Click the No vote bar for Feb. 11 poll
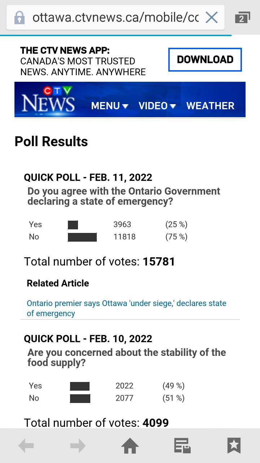This screenshot has width=260, height=463. pos(82,237)
